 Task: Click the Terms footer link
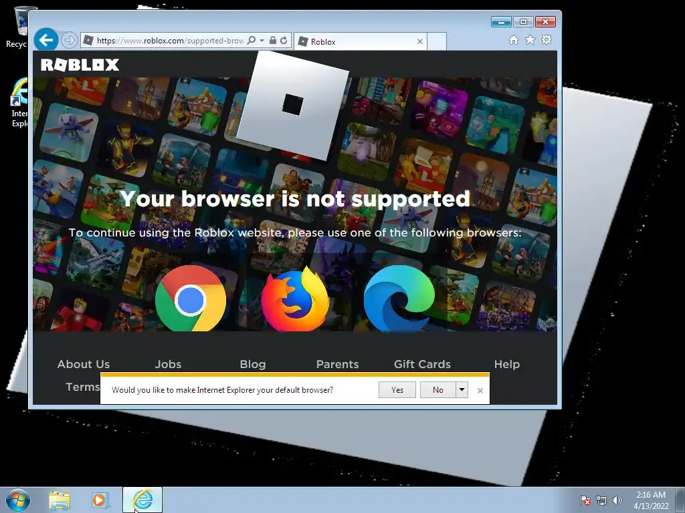tap(83, 387)
